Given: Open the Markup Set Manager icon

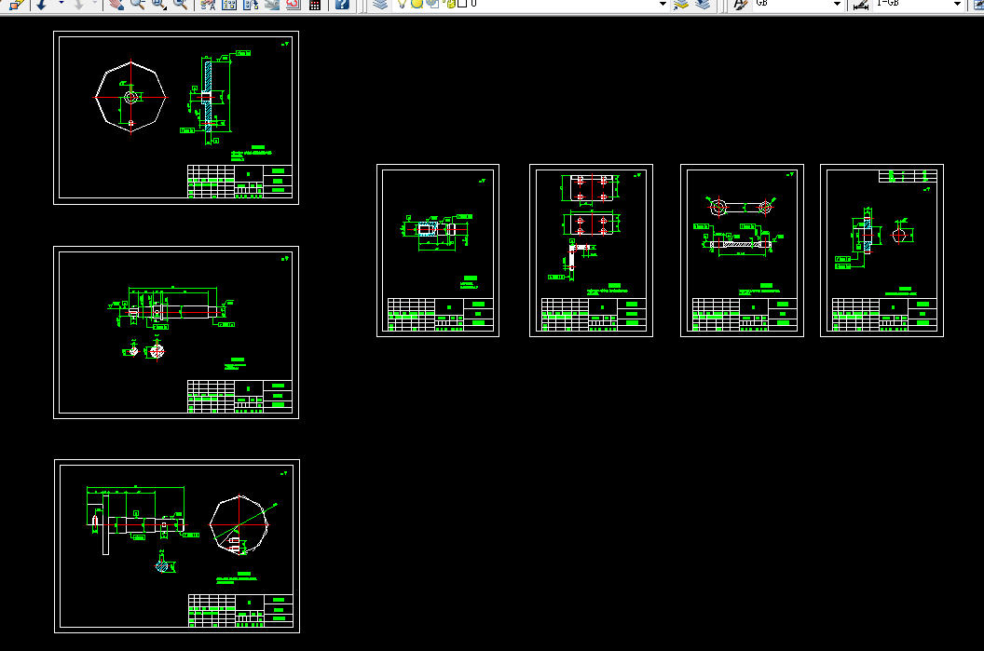Looking at the screenshot, I should (x=294, y=5).
